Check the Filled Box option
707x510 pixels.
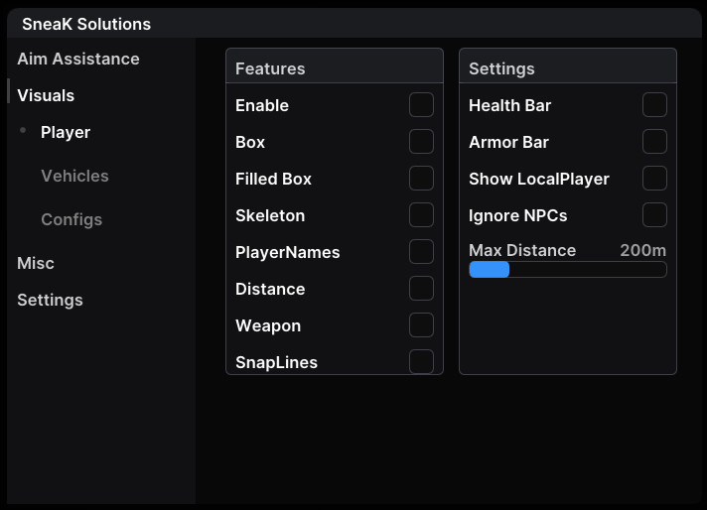(x=421, y=179)
